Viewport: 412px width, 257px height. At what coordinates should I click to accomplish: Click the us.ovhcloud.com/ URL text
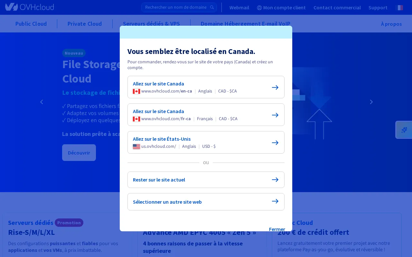point(159,146)
